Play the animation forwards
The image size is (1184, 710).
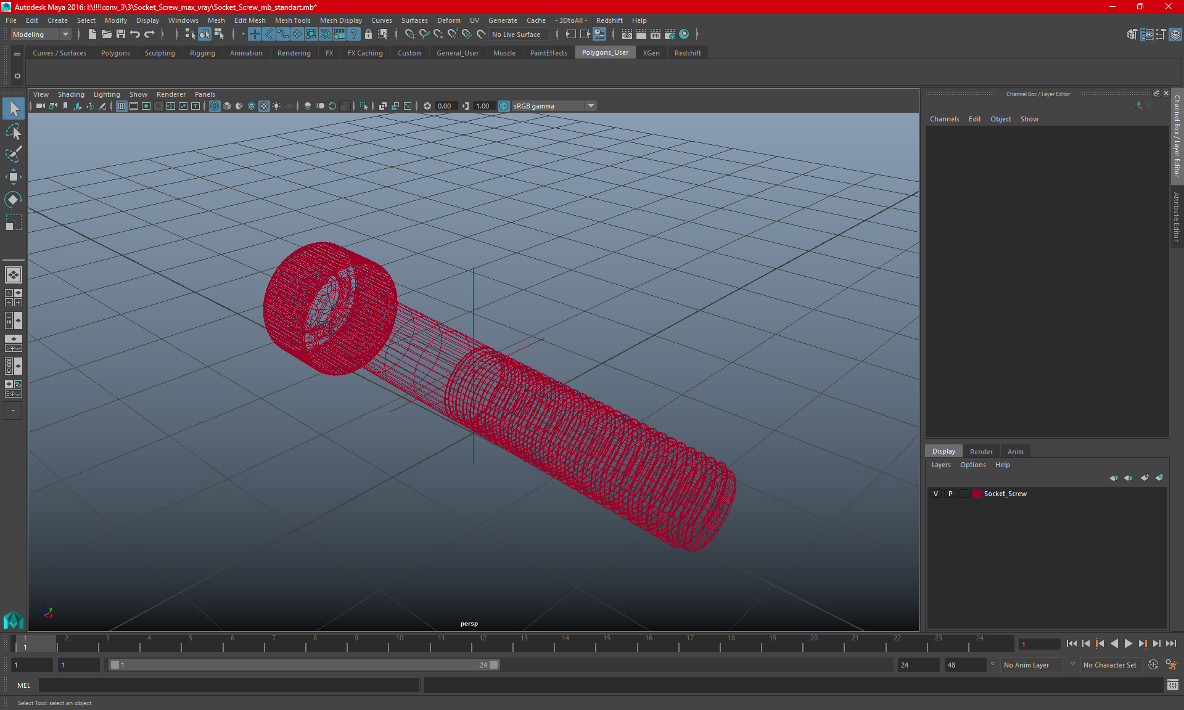[1128, 643]
